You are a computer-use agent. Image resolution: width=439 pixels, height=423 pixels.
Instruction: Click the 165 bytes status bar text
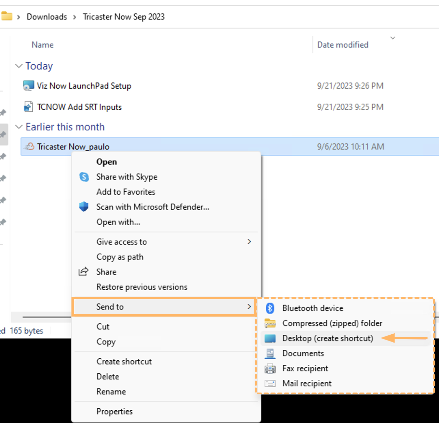pos(26,331)
